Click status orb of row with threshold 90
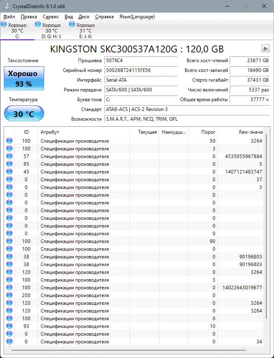The image size is (274, 358). coord(9,241)
